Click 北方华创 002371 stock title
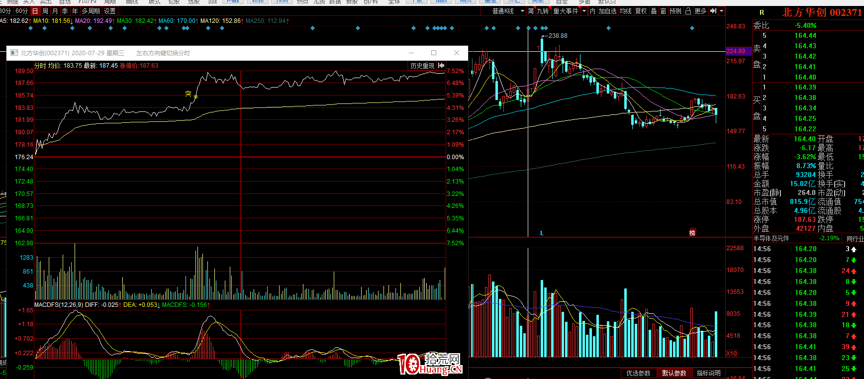 [822, 12]
